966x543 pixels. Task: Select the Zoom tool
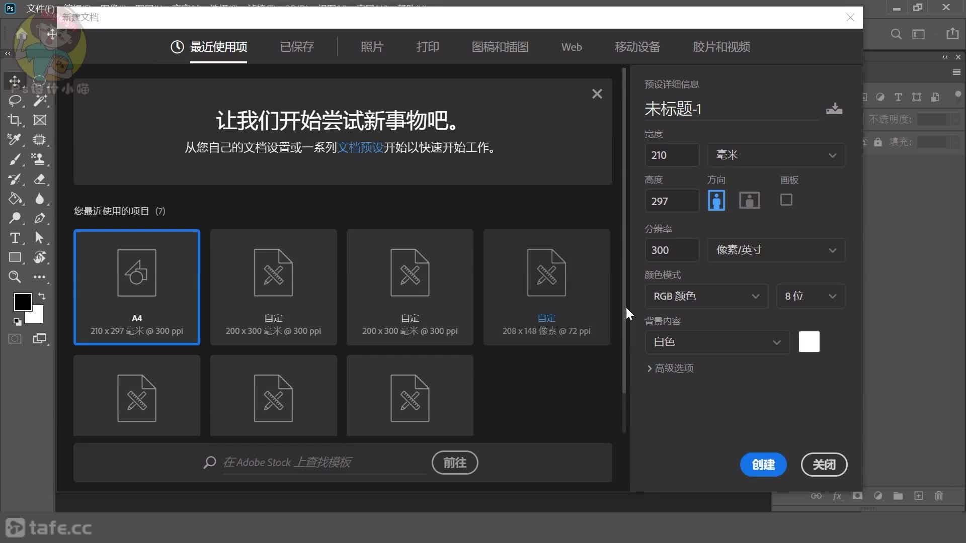point(15,277)
